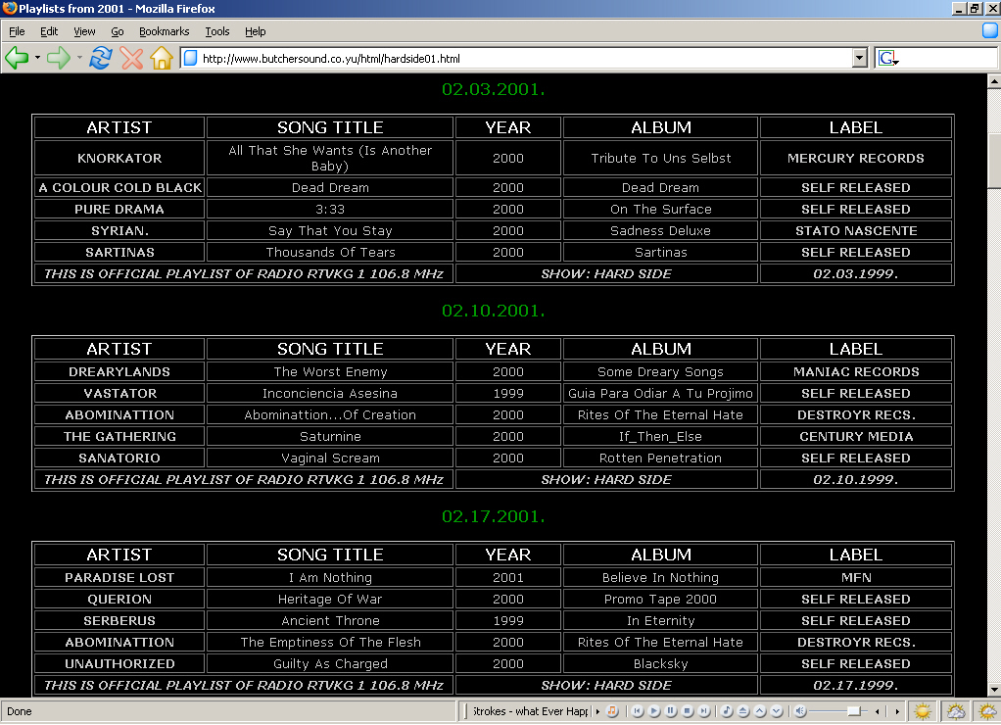Click the dark music note button in the player

(x=727, y=711)
